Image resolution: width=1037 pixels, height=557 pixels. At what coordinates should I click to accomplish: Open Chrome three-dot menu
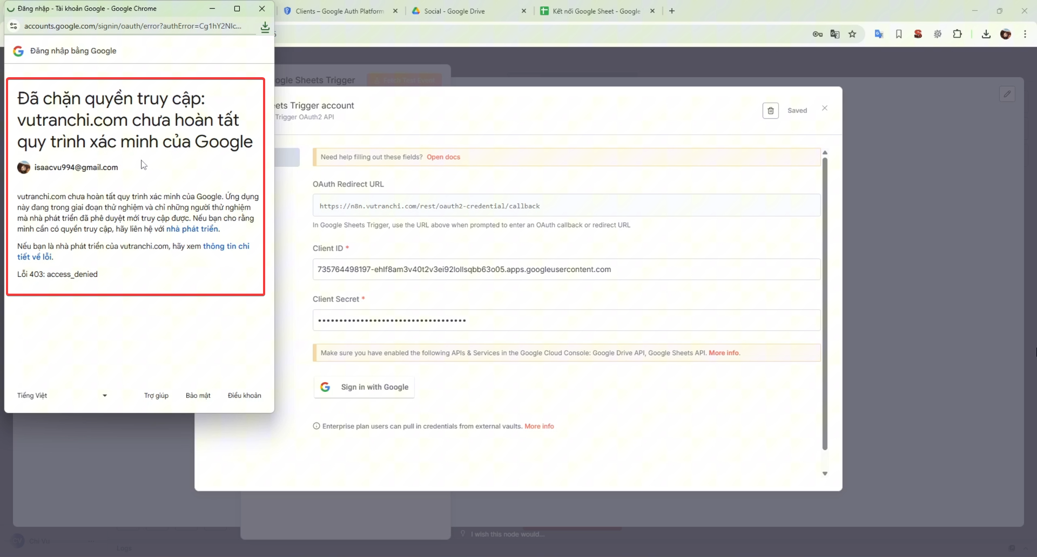click(x=1025, y=34)
